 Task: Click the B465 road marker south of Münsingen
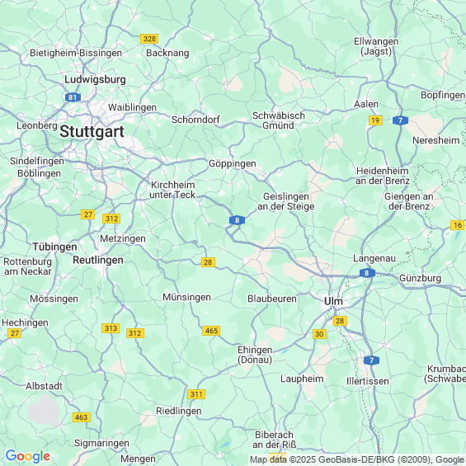pos(211,331)
